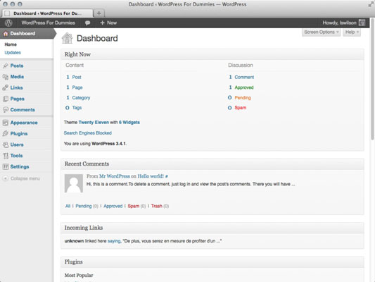Open the + New content menu
Screen dimensions: 375x282
[x=108, y=23]
